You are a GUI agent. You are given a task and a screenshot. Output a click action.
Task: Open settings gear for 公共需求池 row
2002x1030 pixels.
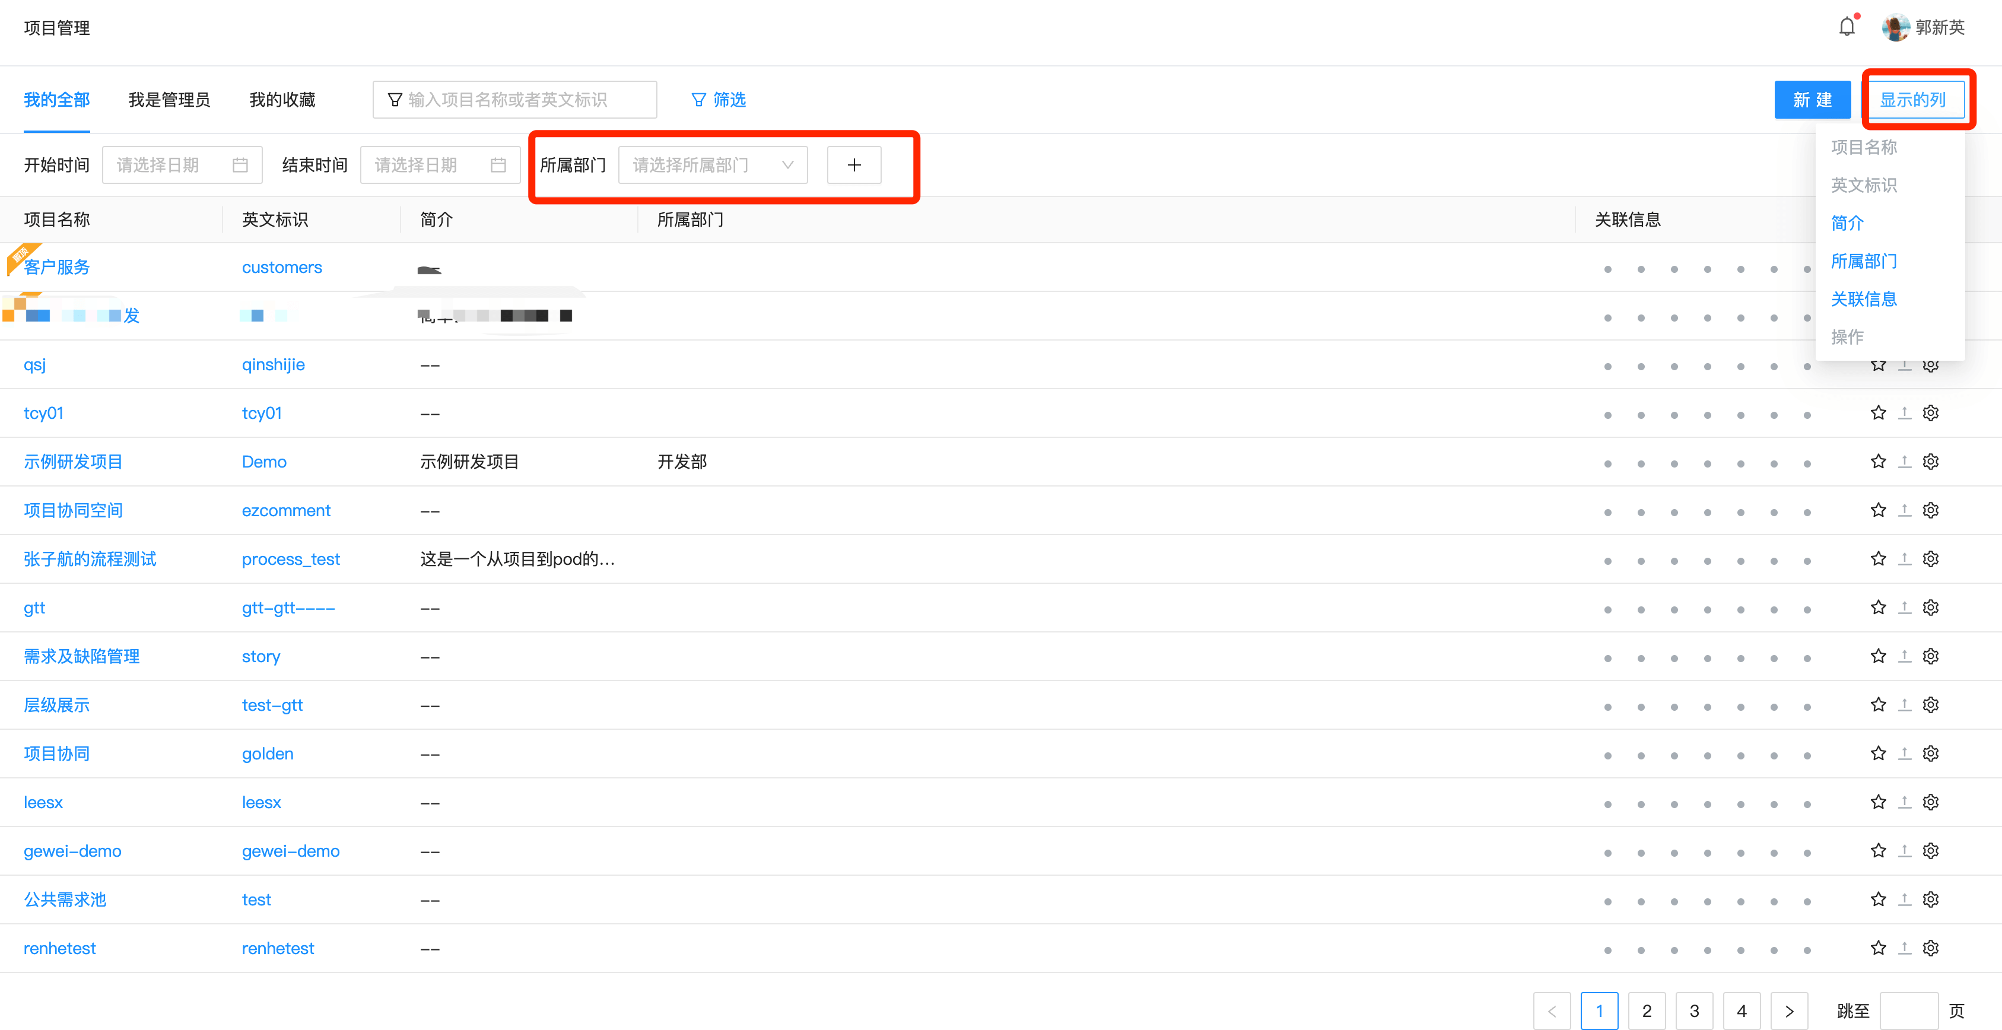1931,899
